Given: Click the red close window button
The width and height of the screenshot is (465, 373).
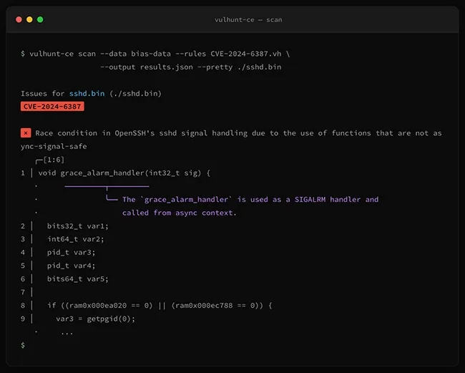Looking at the screenshot, I should click(19, 19).
